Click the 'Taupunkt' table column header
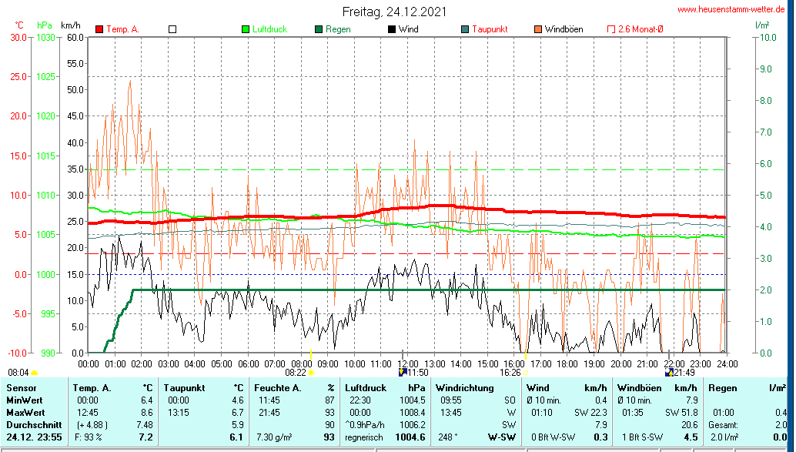796x452 pixels. pyautogui.click(x=184, y=388)
